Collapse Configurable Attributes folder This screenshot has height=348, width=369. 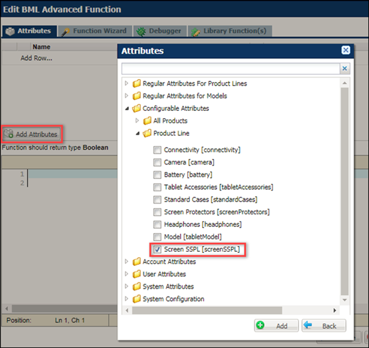(x=127, y=108)
